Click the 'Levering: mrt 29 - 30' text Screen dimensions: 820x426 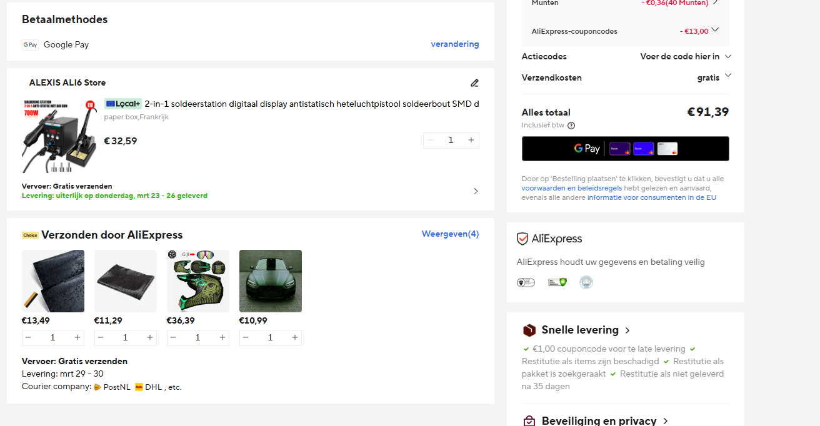click(x=62, y=374)
